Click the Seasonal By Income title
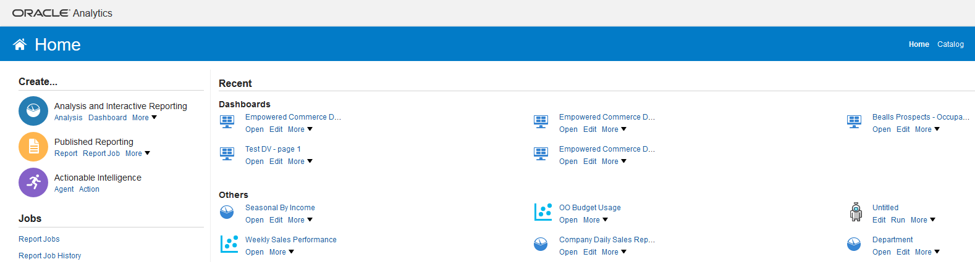 coord(280,208)
